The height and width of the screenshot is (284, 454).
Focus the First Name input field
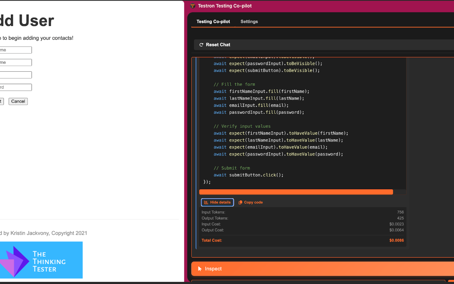pyautogui.click(x=16, y=50)
